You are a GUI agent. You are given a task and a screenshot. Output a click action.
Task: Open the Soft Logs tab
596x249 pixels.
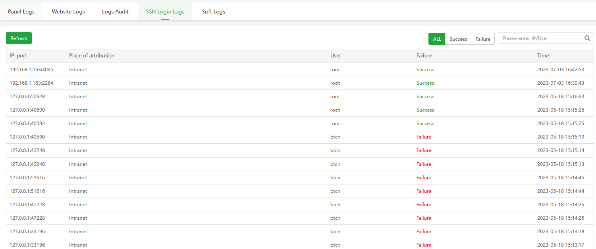(214, 11)
